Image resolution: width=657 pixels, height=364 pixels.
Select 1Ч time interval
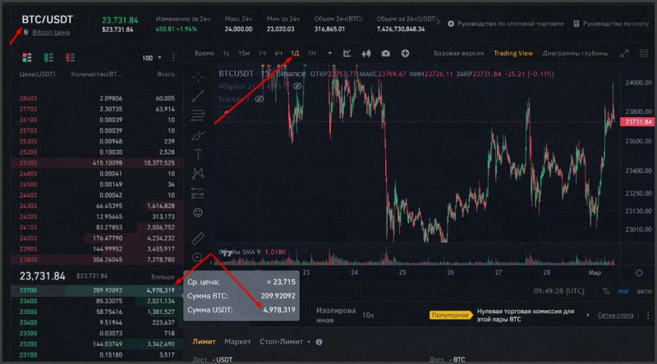262,53
